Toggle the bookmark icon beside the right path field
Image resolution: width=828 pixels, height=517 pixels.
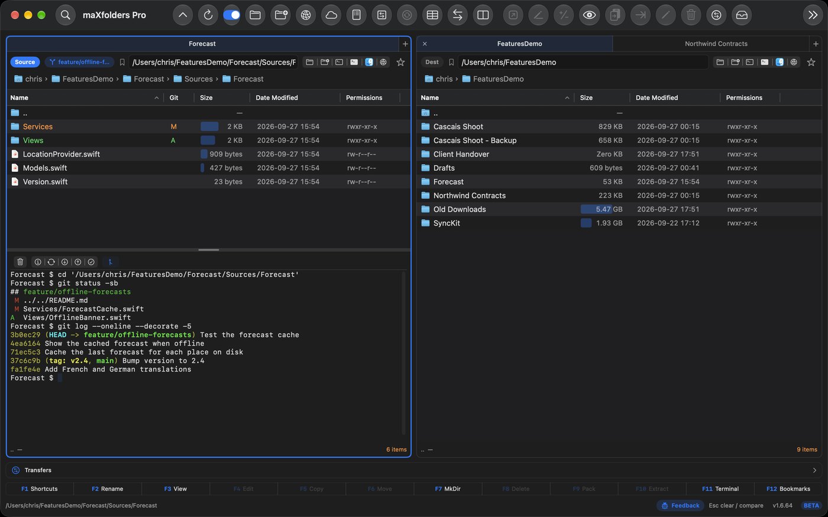(451, 62)
